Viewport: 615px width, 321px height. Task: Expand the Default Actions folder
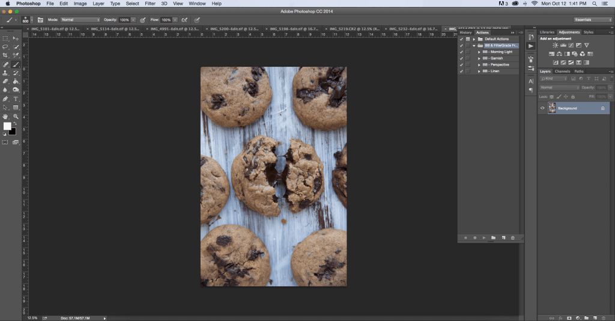[474, 39]
